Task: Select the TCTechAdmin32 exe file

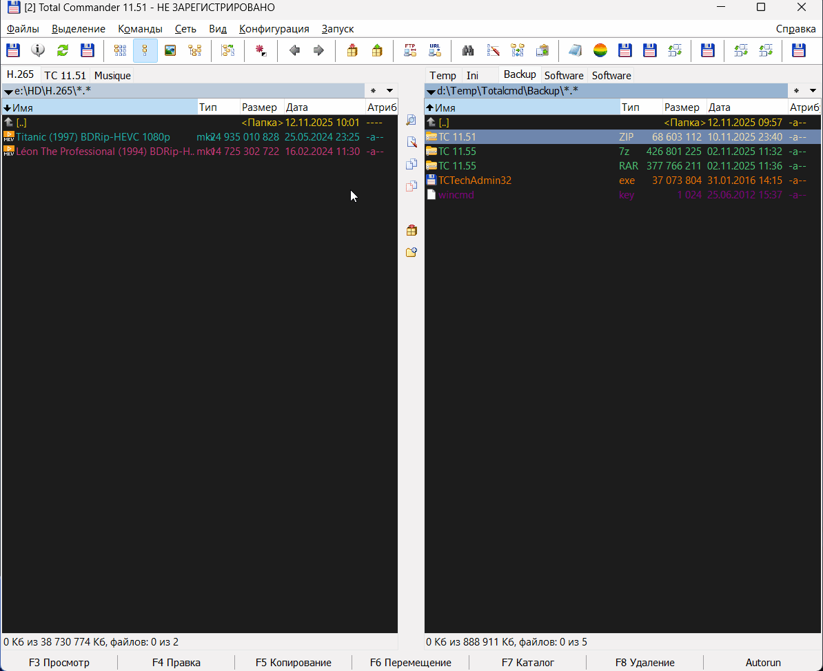Action: 475,180
